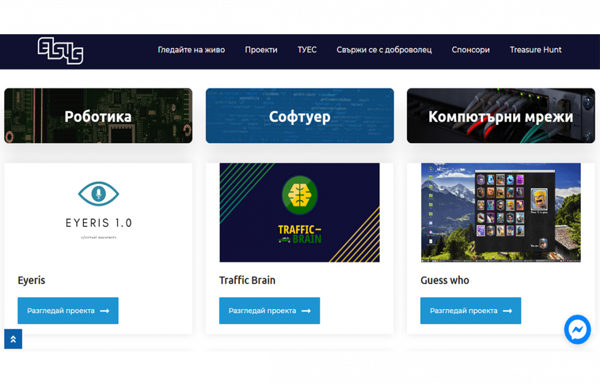This screenshot has width=600, height=385.
Task: Open Treasure Hunt from navigation
Action: [x=535, y=50]
